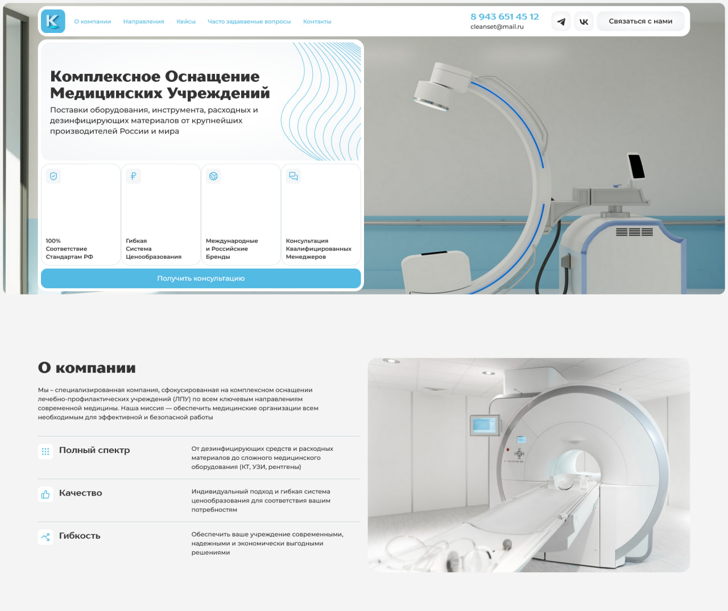
Task: Open Часто задаваемые вопросы section
Action: pos(249,22)
